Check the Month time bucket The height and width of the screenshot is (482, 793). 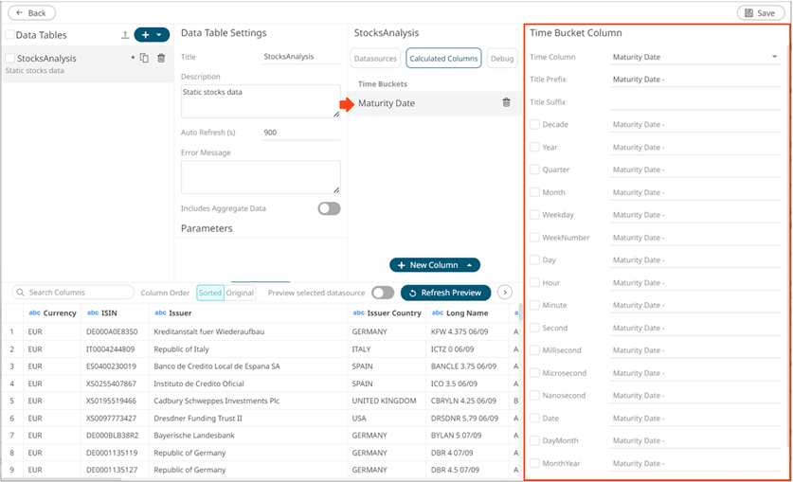(534, 192)
